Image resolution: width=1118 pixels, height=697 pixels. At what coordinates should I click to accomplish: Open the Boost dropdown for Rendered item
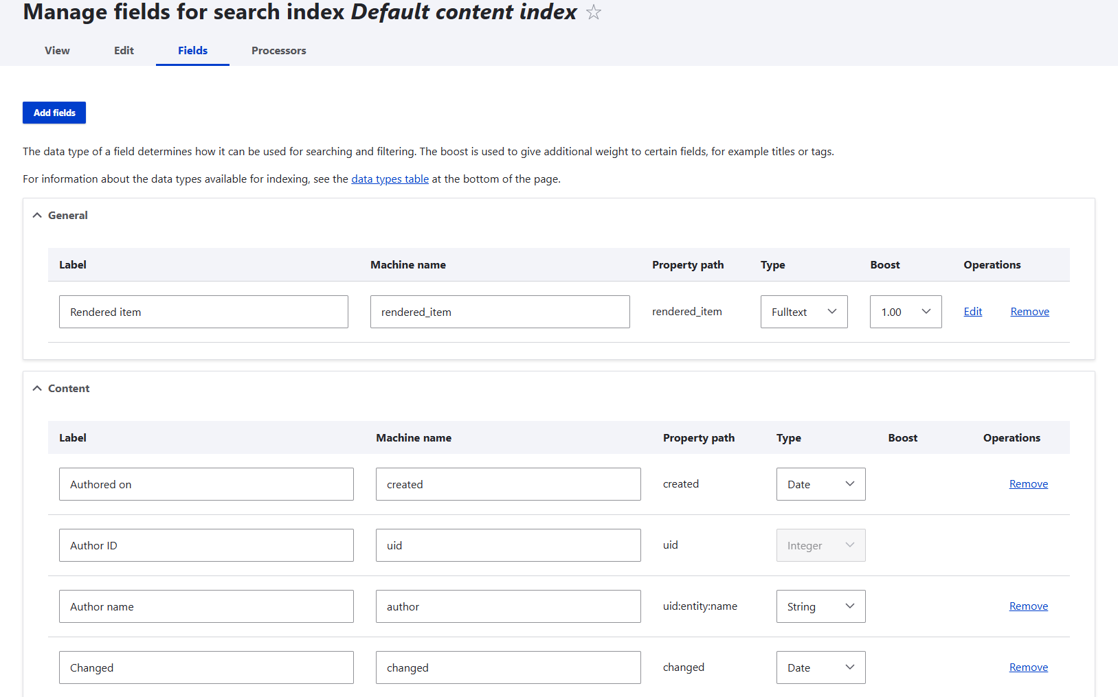tap(905, 311)
